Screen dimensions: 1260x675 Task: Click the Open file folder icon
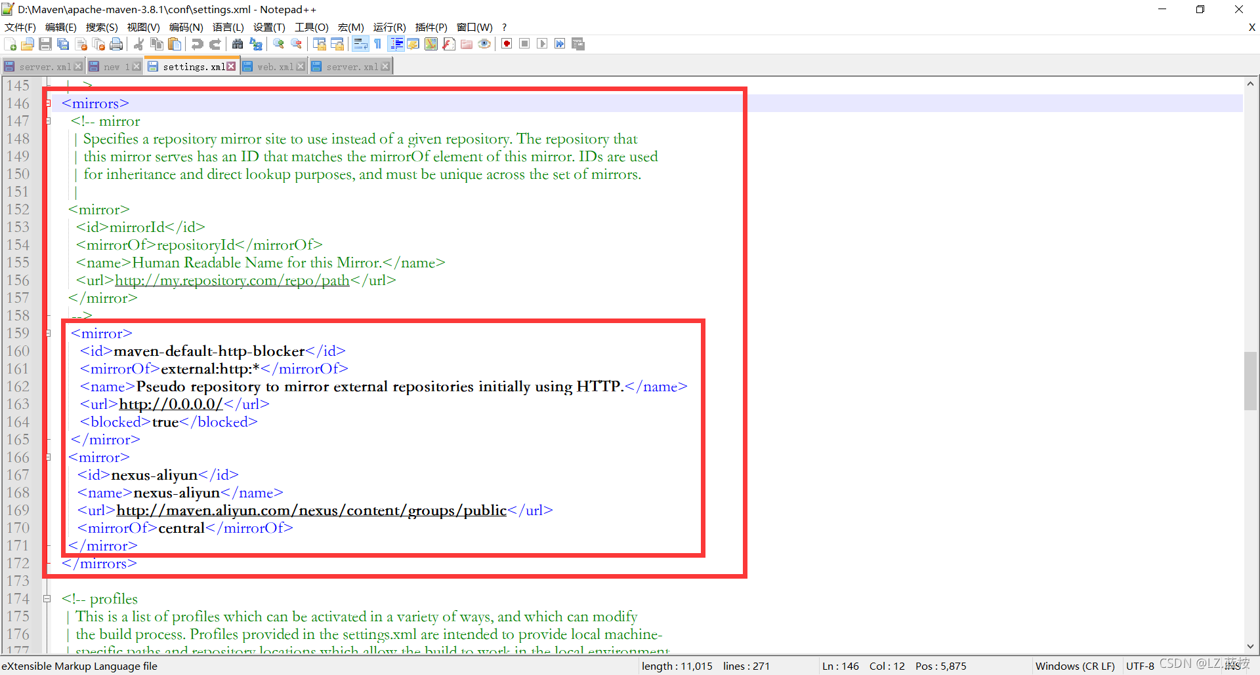point(28,44)
